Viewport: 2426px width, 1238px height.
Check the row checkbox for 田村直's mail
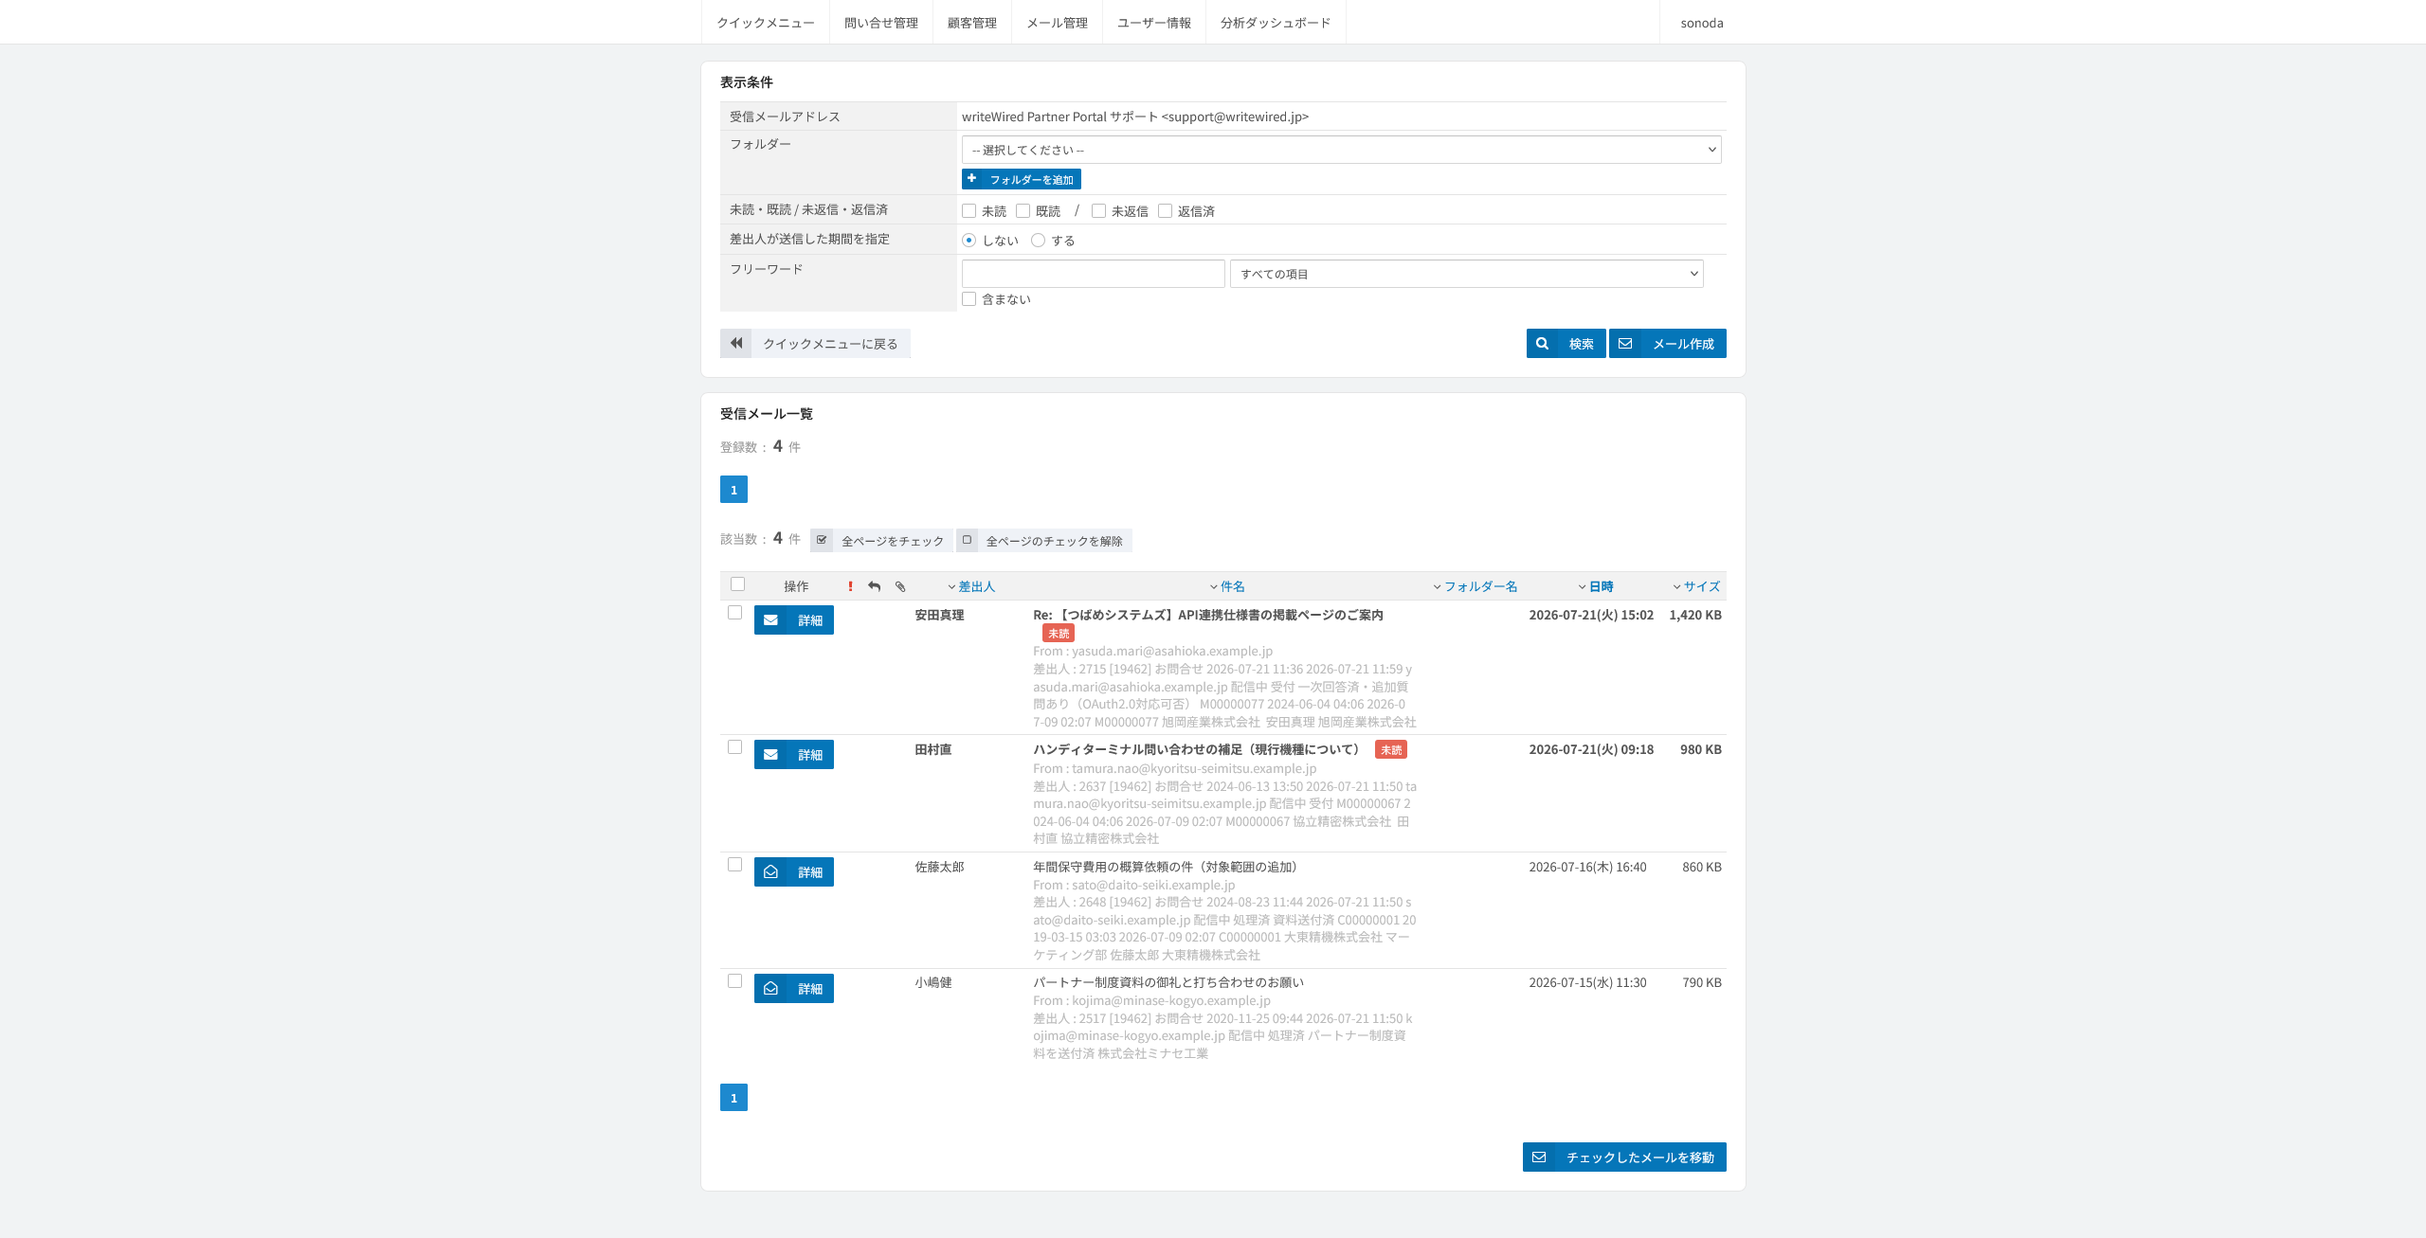[x=734, y=747]
